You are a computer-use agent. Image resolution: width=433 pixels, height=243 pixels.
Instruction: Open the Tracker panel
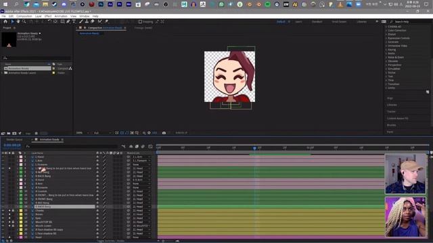391,111
